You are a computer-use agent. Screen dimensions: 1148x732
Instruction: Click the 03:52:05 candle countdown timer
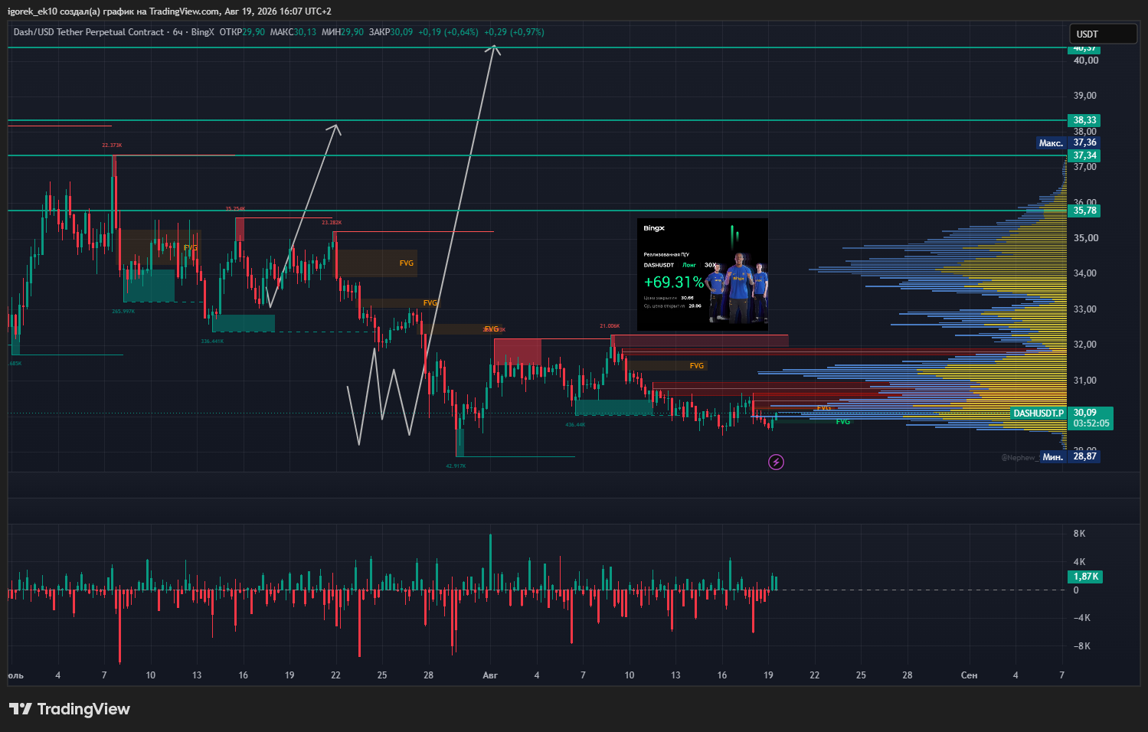(1091, 423)
